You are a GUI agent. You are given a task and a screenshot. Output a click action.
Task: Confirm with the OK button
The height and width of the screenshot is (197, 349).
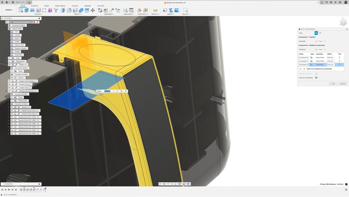click(x=333, y=84)
